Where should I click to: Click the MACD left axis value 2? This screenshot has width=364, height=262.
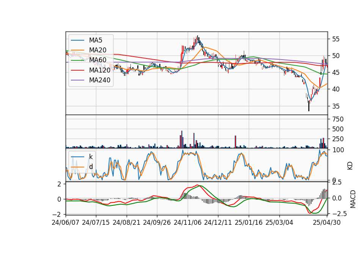coord(60,184)
